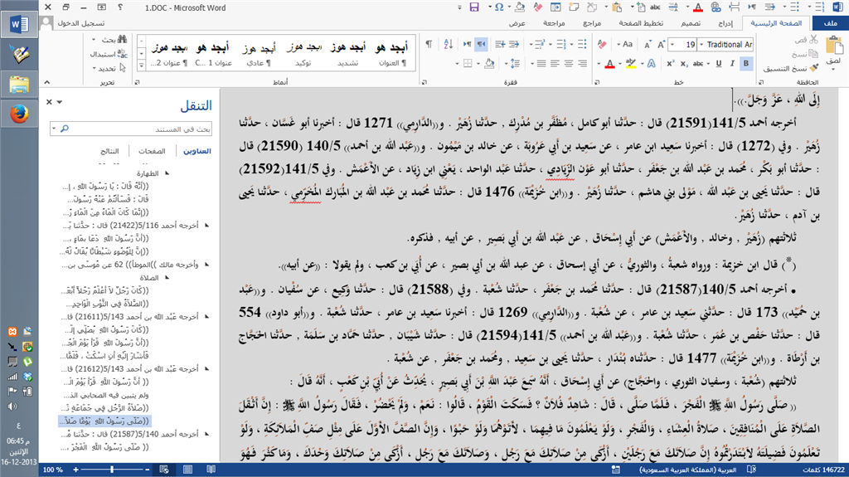Click the Sort A-Z icon
This screenshot has height=477, width=849.
448,44
